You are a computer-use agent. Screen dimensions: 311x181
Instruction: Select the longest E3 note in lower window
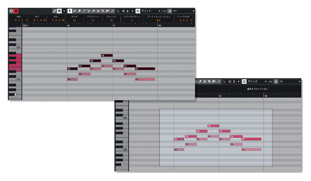pyautogui.click(x=251, y=139)
